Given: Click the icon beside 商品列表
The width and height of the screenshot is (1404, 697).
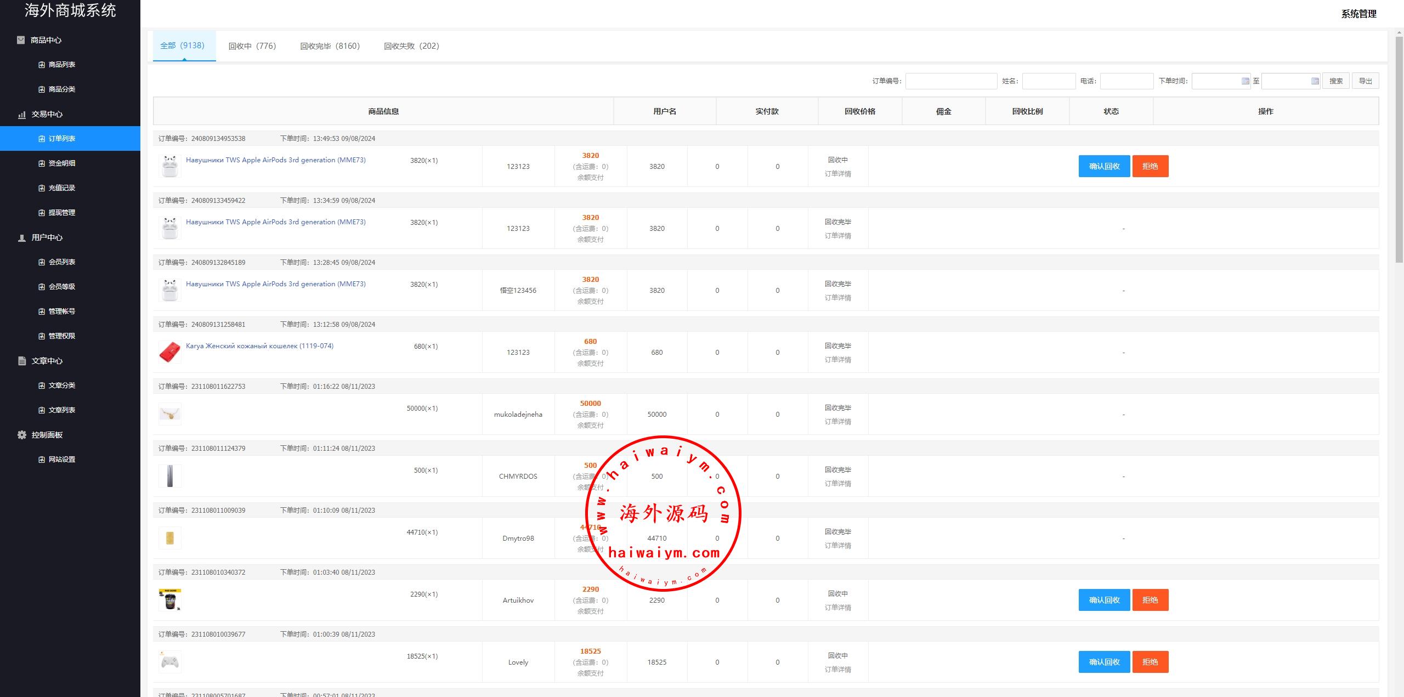Looking at the screenshot, I should 42,65.
